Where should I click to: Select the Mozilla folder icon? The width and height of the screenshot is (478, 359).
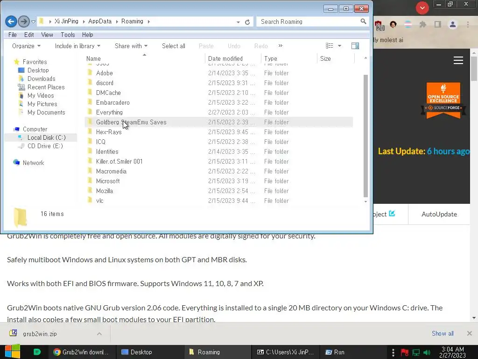click(x=90, y=191)
